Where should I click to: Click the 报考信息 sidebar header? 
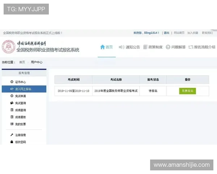pos(24,73)
